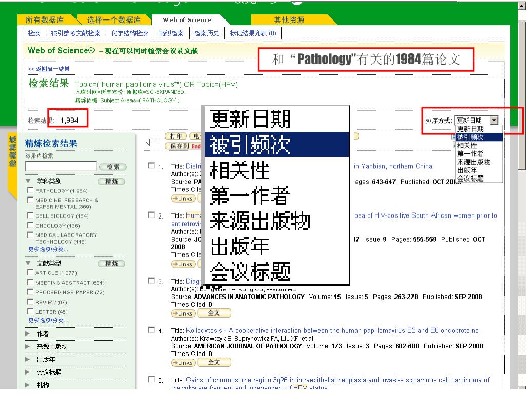
Task: Open 化学结构检索 search page
Action: click(x=129, y=33)
